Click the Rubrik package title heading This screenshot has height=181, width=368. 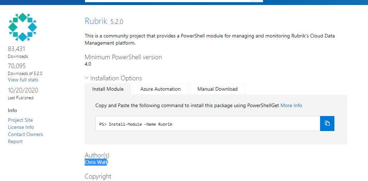96,21
